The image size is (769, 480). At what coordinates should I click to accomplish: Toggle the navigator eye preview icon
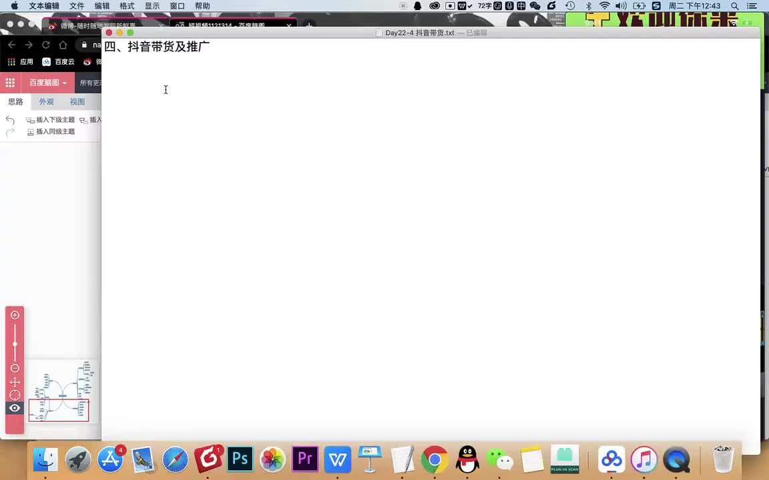pyautogui.click(x=15, y=408)
